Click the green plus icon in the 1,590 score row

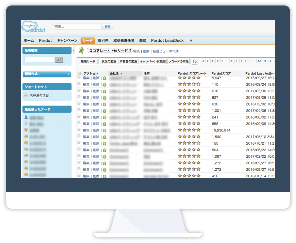pyautogui.click(x=104, y=137)
